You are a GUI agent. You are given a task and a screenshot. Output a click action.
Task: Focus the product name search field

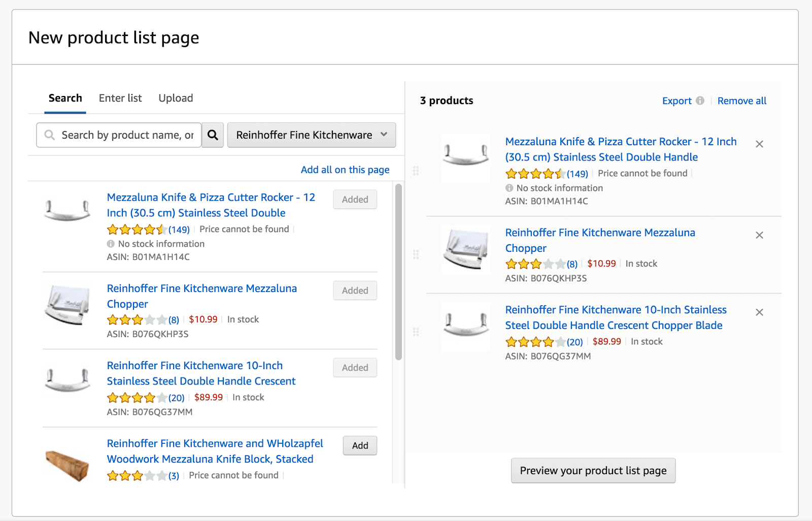(x=127, y=135)
